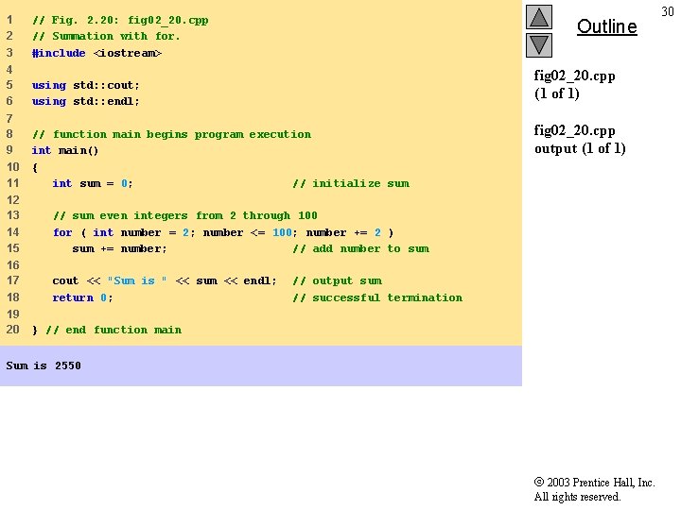681x510 pixels.
Task: Click the for loop header on line 14
Action: (223, 232)
